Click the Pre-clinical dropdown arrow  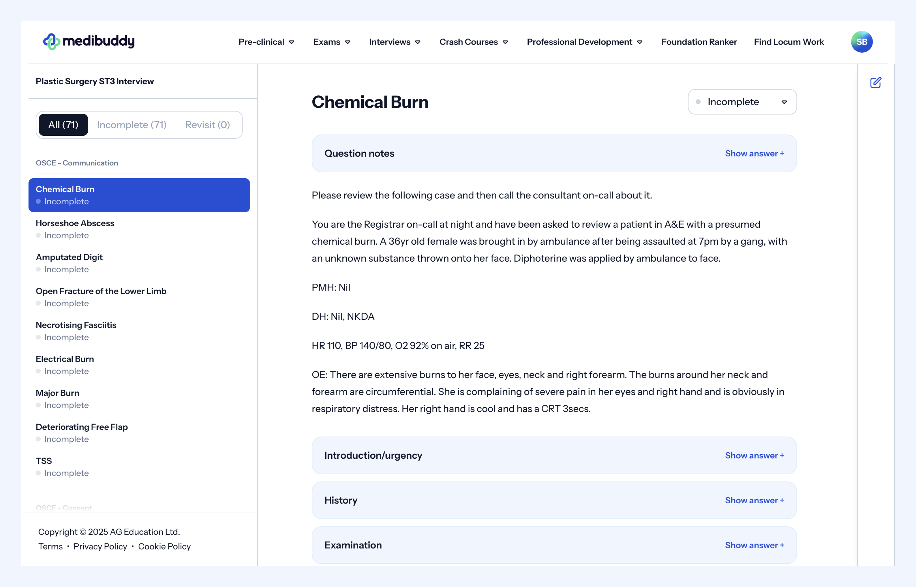tap(292, 42)
